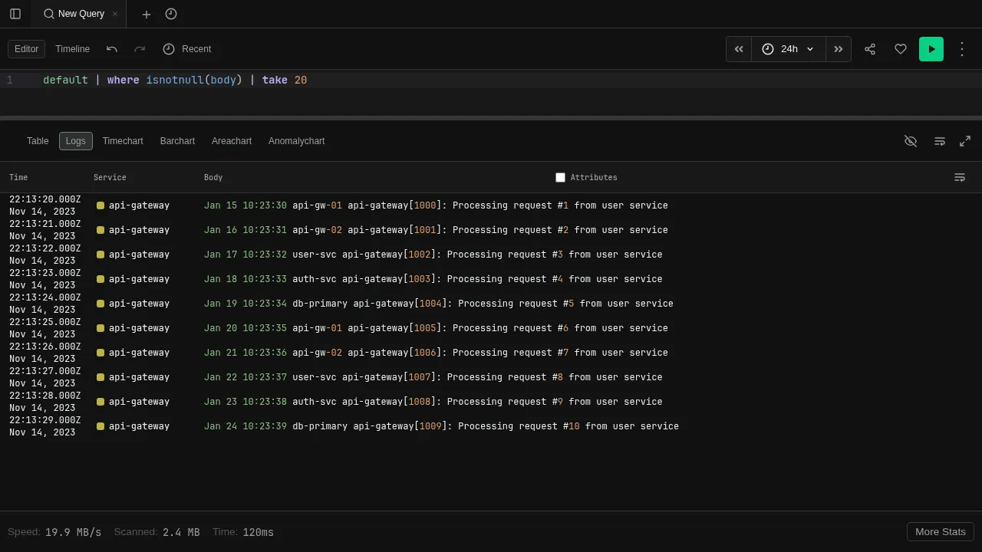Open the 24h time range dropdown
982x552 pixels.
click(788, 48)
